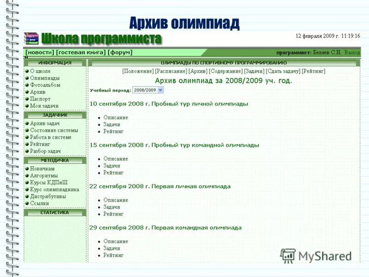Open Описание for 10 сентября пробный тур
The height and width of the screenshot is (277, 369).
coord(116,118)
